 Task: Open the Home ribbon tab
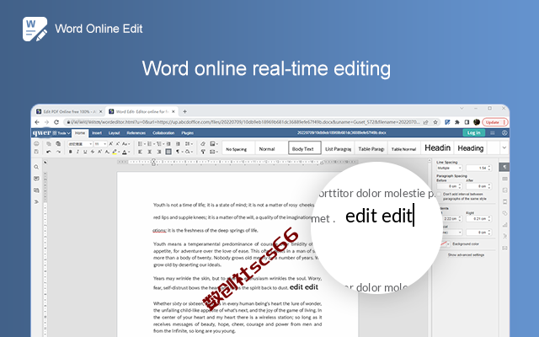tap(80, 133)
